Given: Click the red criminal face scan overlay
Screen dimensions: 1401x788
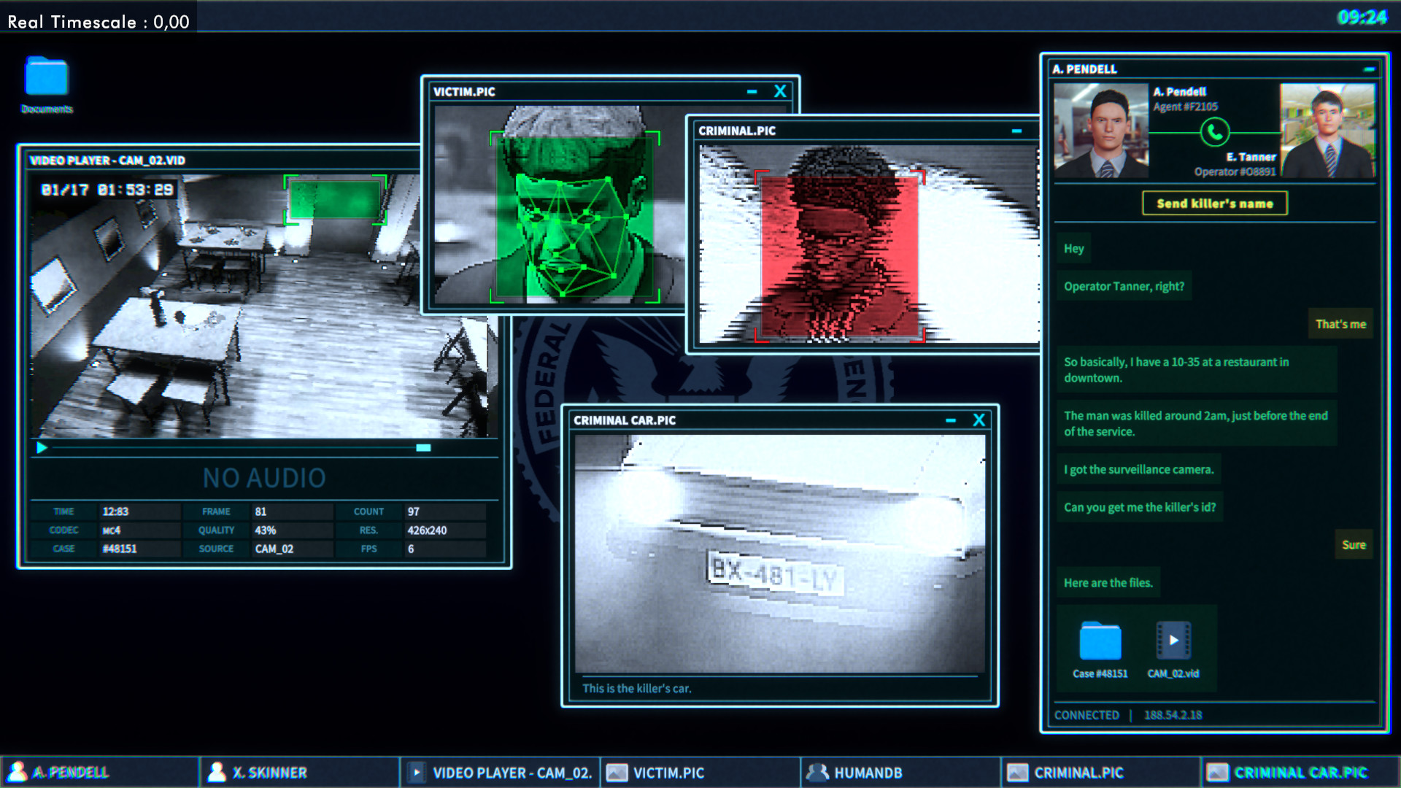Looking at the screenshot, I should click(x=840, y=256).
